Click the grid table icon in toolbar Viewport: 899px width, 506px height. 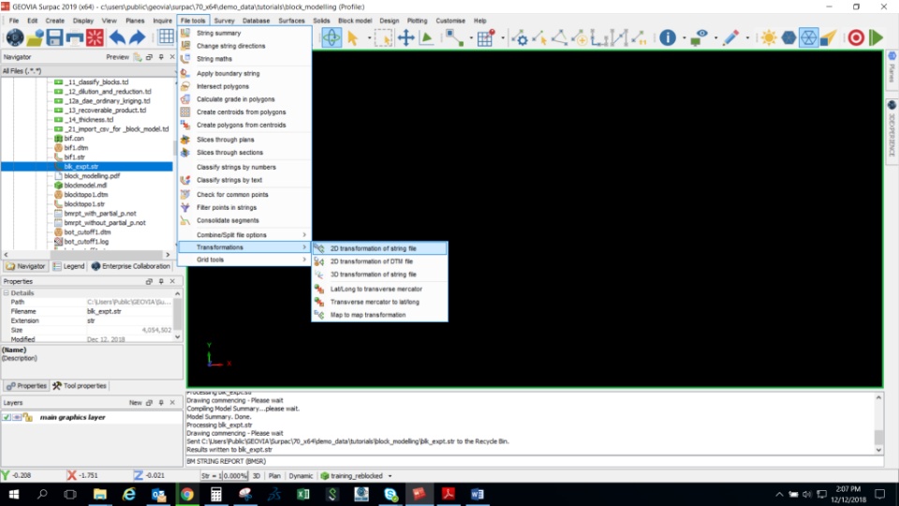(x=166, y=37)
